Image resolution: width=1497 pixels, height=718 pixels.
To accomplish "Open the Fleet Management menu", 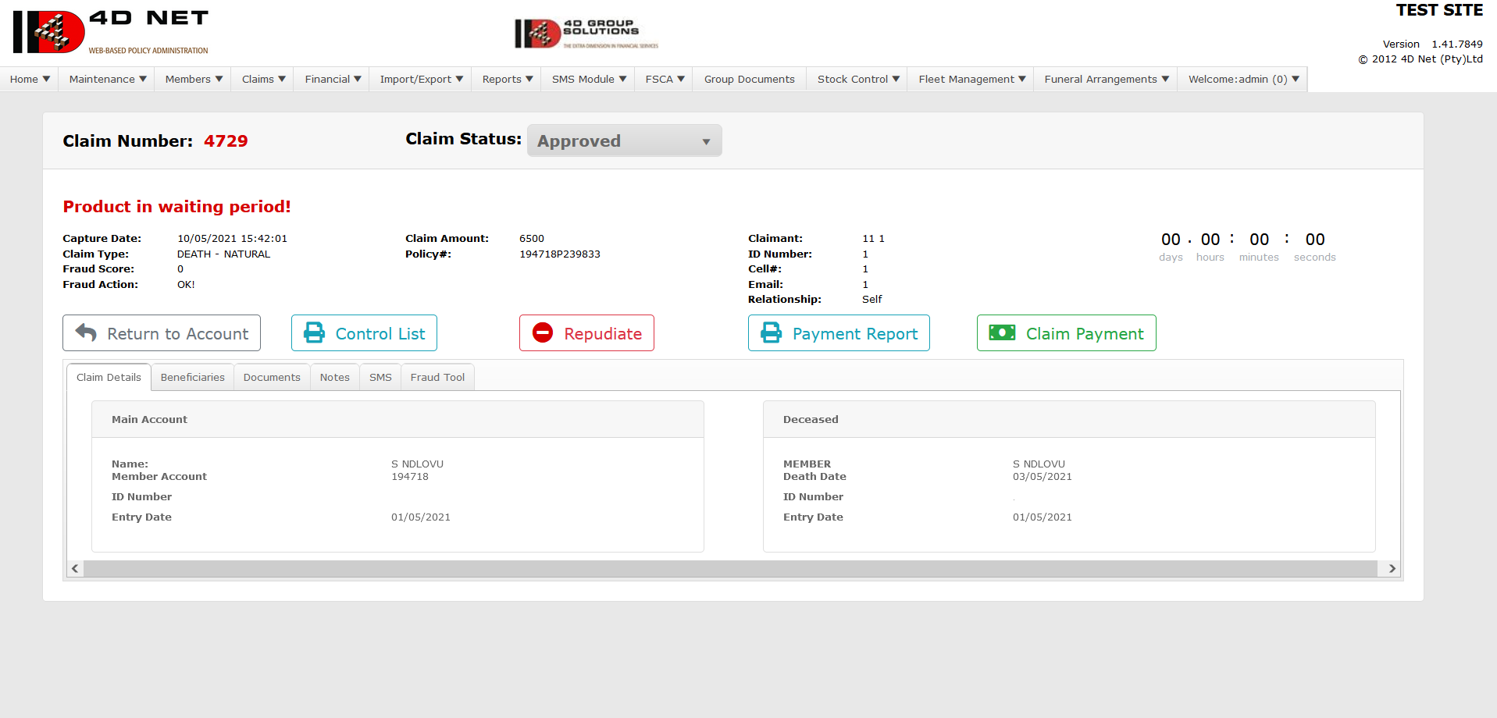I will coord(971,80).
